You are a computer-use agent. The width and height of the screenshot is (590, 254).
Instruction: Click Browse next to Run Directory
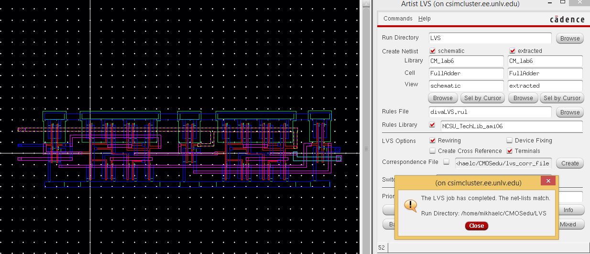coord(570,39)
